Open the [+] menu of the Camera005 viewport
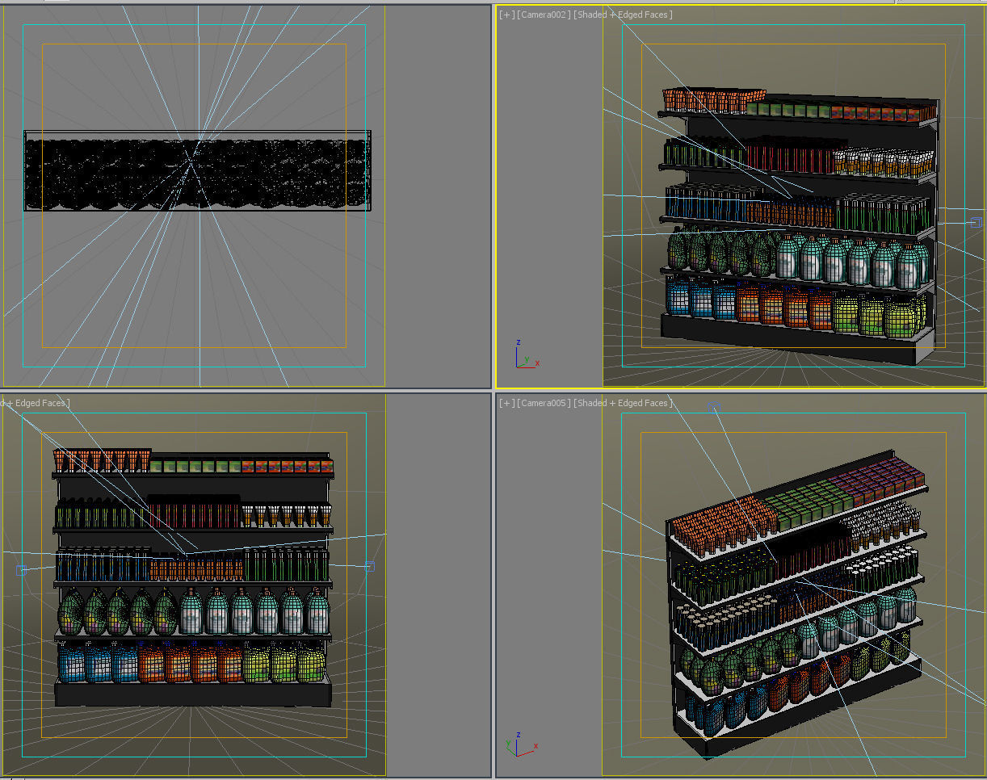 (506, 403)
